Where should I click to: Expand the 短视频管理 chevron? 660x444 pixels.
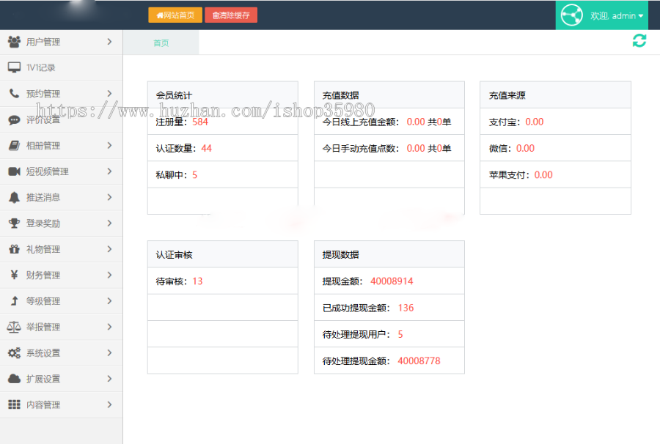point(109,171)
